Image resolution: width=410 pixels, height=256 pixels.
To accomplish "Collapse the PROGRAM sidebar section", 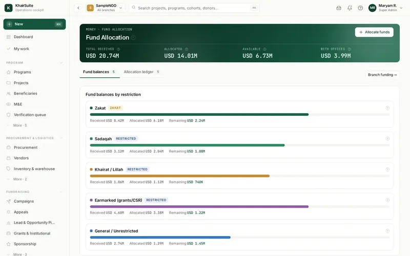I will click(x=61, y=62).
